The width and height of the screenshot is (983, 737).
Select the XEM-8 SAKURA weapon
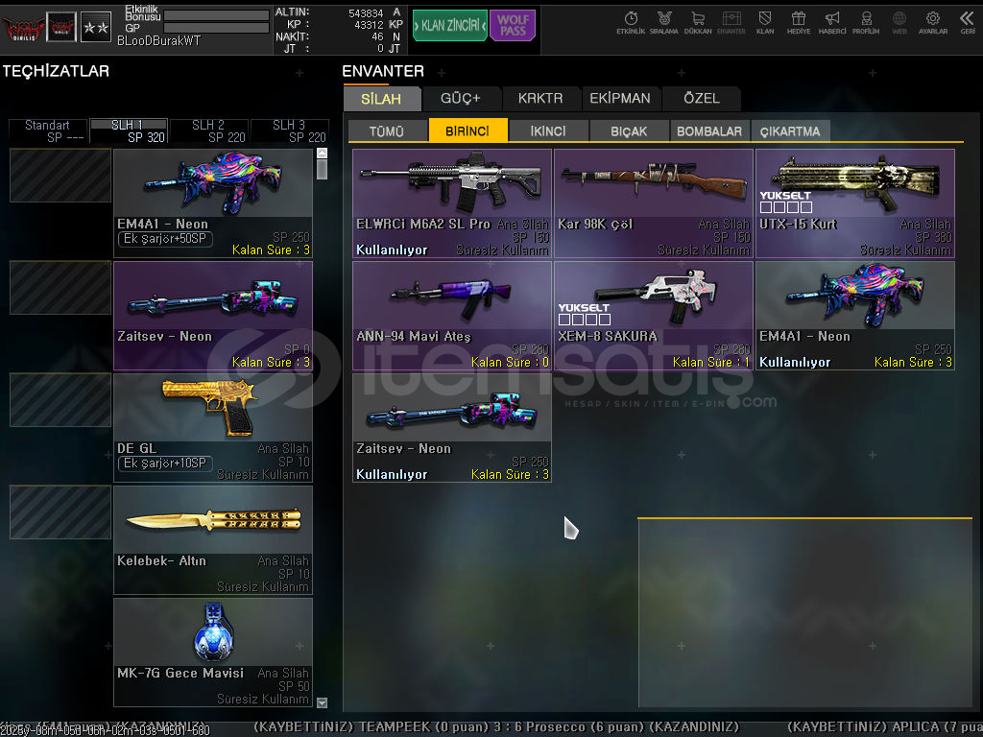point(654,316)
